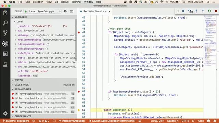Open the File menu
The width and height of the screenshot is (219, 123).
coord(20,2)
